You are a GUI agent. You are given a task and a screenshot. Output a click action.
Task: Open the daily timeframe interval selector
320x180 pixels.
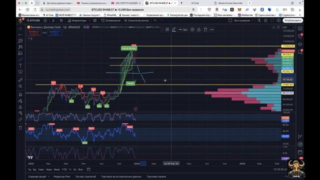[x=53, y=20]
